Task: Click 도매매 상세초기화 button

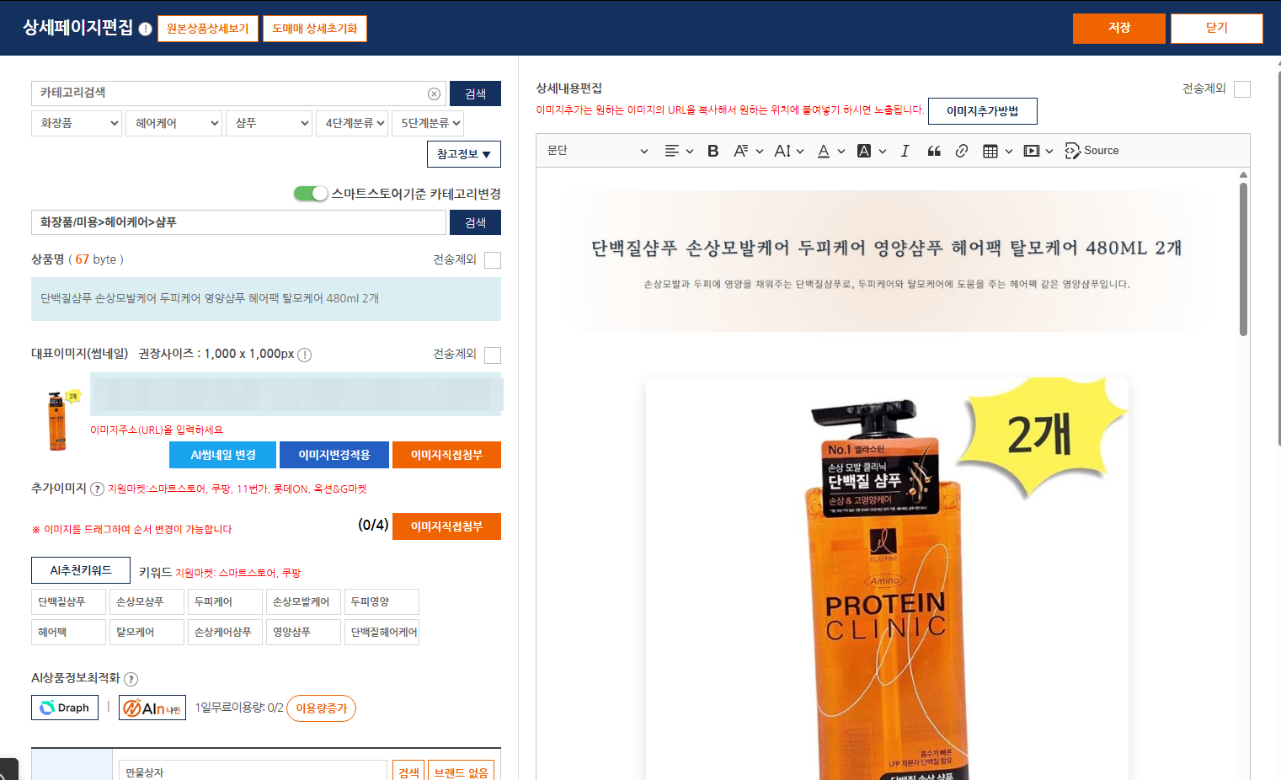Action: [315, 29]
